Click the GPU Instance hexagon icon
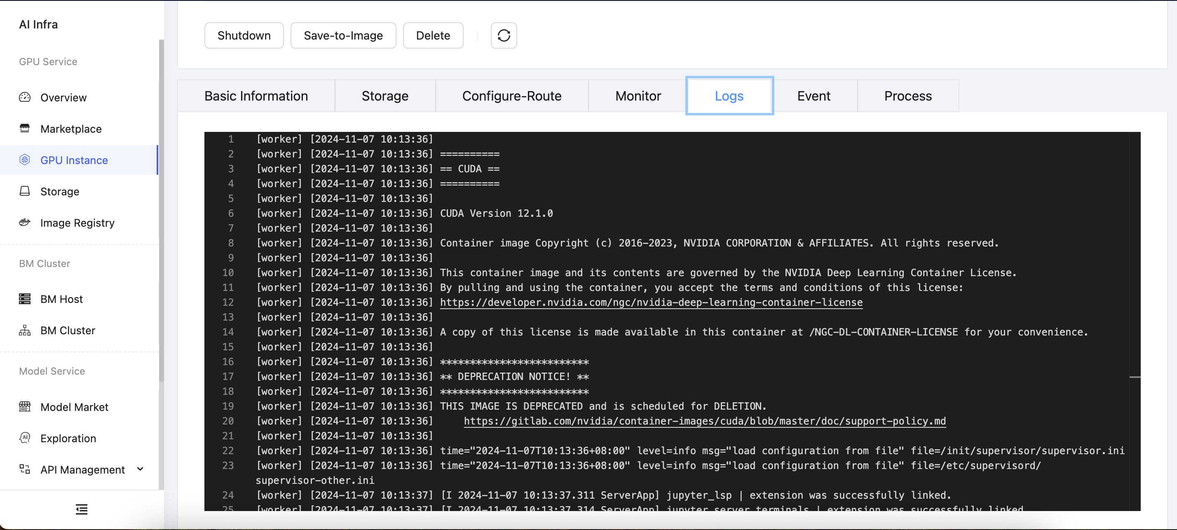1177x530 pixels. (25, 159)
